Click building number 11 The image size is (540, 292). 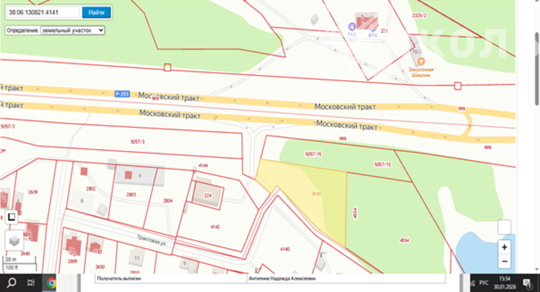tap(137, 258)
